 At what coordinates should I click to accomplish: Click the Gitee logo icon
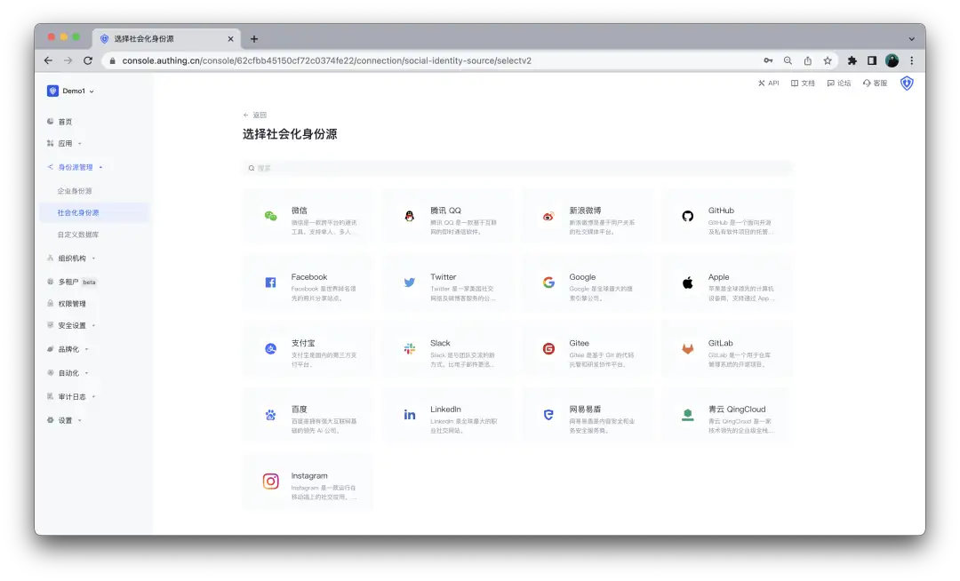click(x=548, y=348)
